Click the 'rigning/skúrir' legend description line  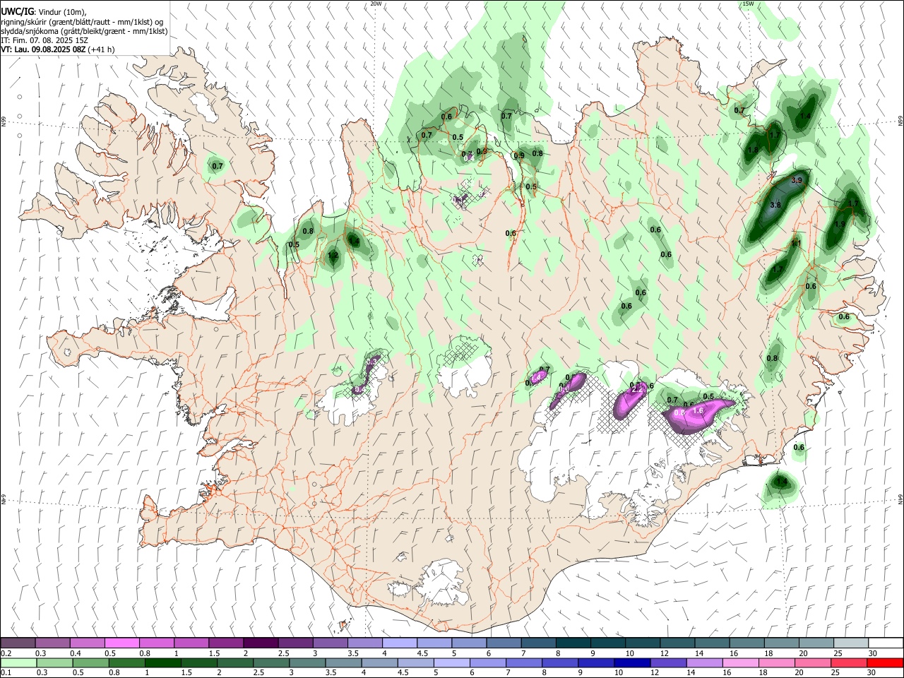tap(82, 22)
